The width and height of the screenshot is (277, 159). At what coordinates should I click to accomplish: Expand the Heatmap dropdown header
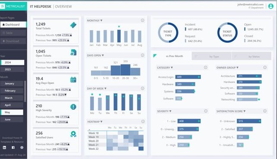coord(95,121)
